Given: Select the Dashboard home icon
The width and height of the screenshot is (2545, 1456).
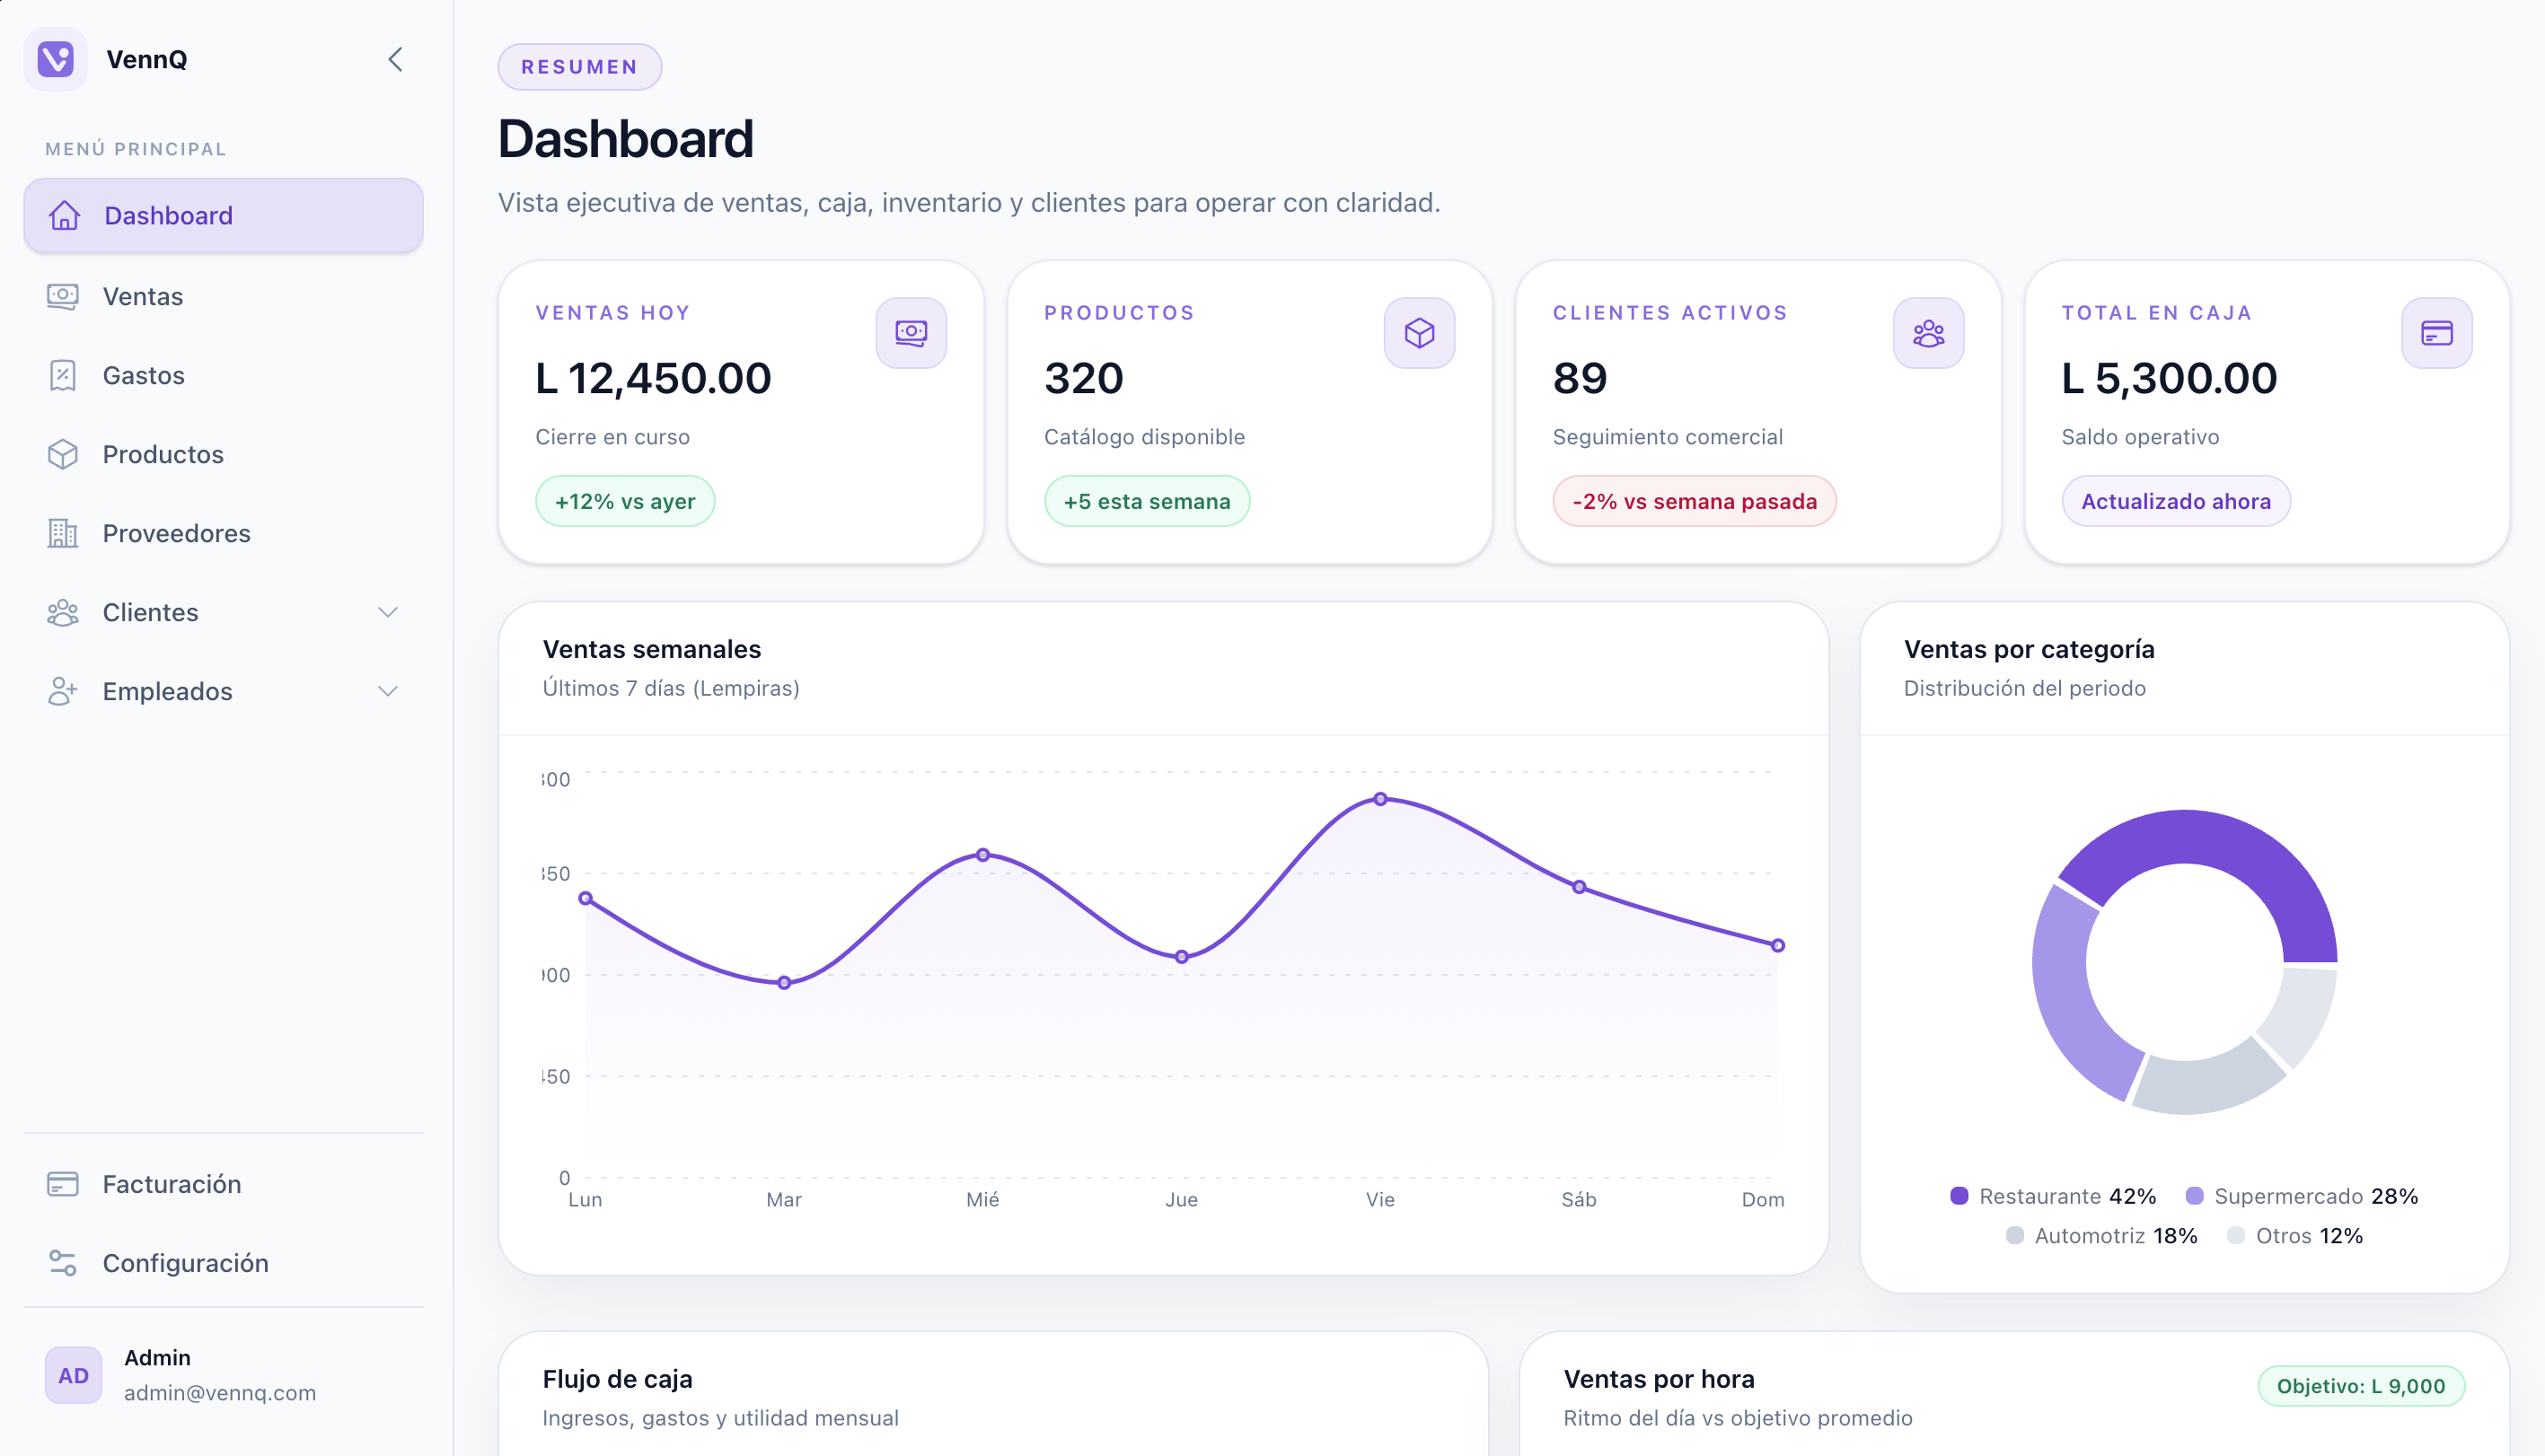Looking at the screenshot, I should (x=64, y=215).
